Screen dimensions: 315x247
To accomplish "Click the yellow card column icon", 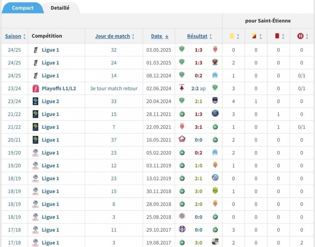I will (x=232, y=36).
